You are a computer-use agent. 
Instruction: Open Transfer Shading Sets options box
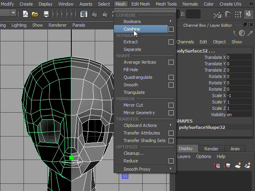tap(171, 140)
